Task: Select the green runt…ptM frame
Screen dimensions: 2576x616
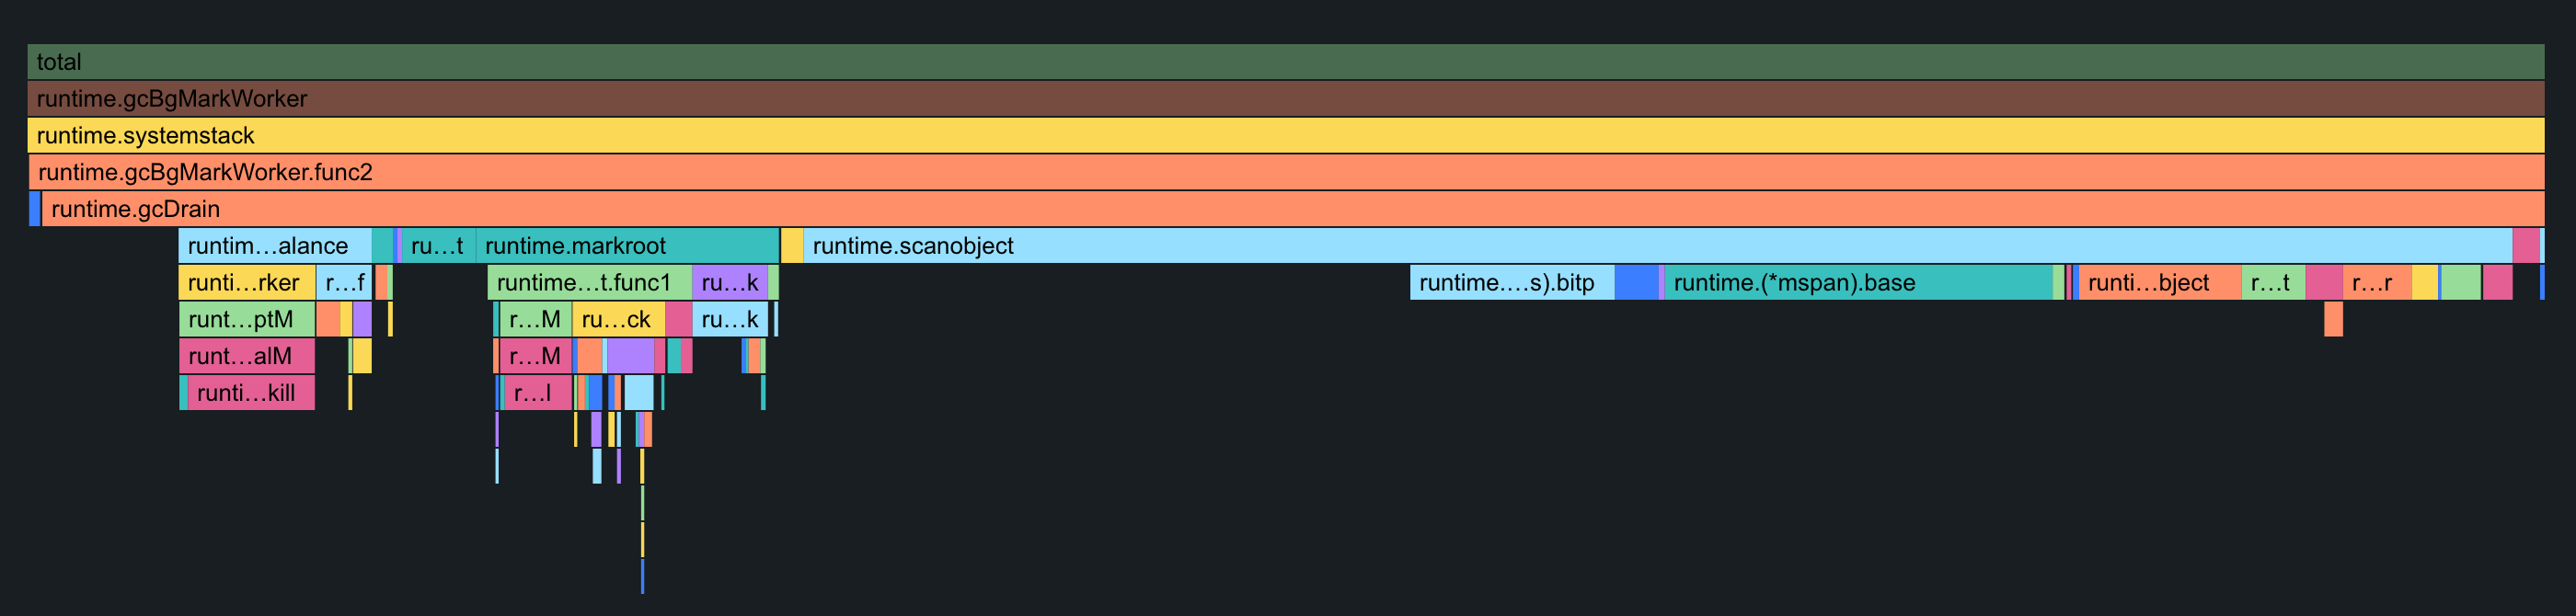Action: [x=246, y=320]
